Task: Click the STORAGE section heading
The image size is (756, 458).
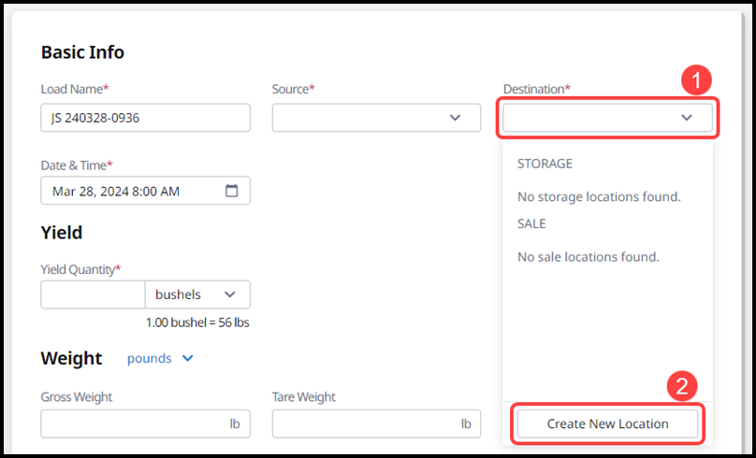Action: click(x=545, y=164)
